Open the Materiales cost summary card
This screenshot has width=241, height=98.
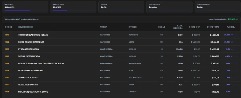click(x=25, y=7)
